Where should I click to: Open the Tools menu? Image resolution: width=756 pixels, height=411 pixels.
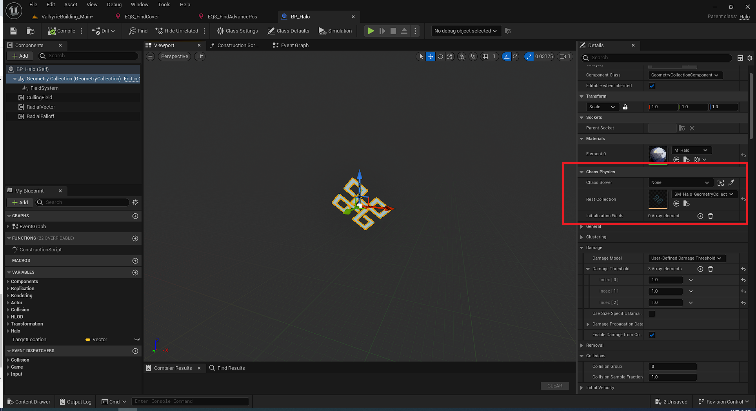point(164,5)
